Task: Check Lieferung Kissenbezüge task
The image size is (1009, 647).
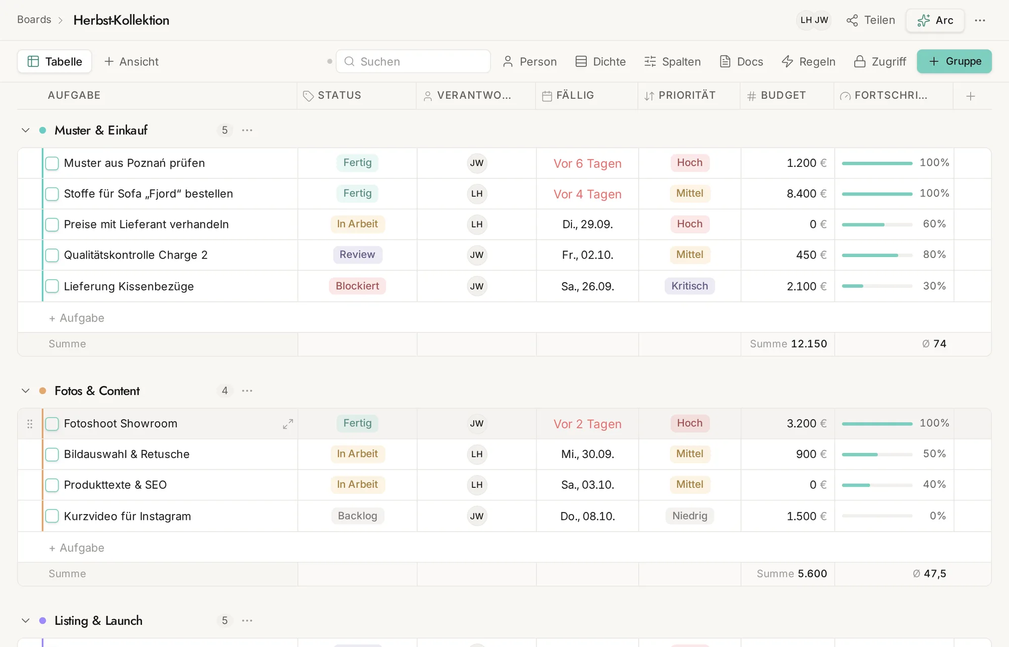Action: pos(52,286)
